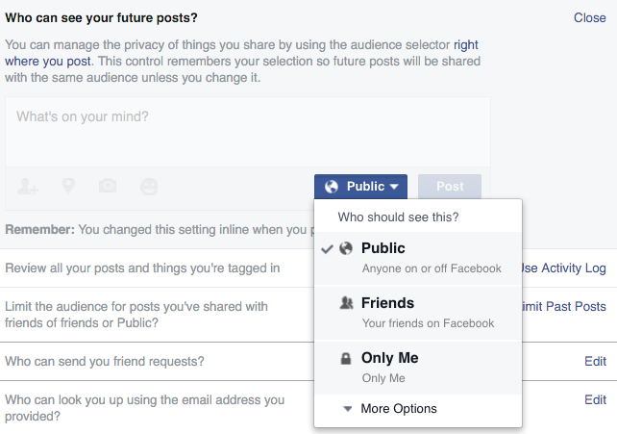Expand More Options in audience menu
This screenshot has height=434, width=617.
click(x=398, y=409)
